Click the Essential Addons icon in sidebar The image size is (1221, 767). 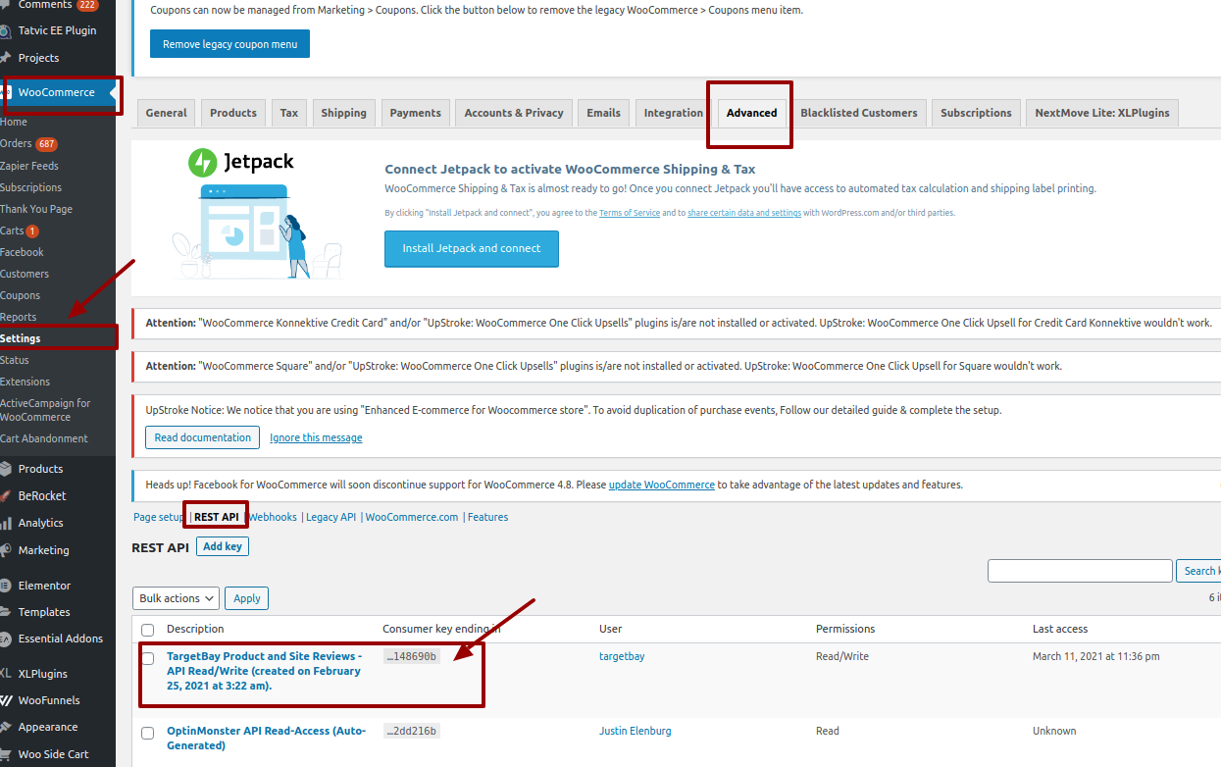tap(5, 639)
